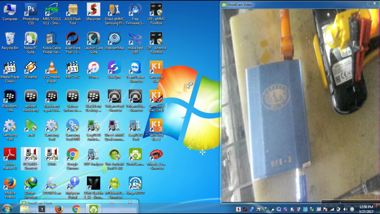Click the network signal tray icon
Screen dimensions: 380x214
click(x=332, y=209)
